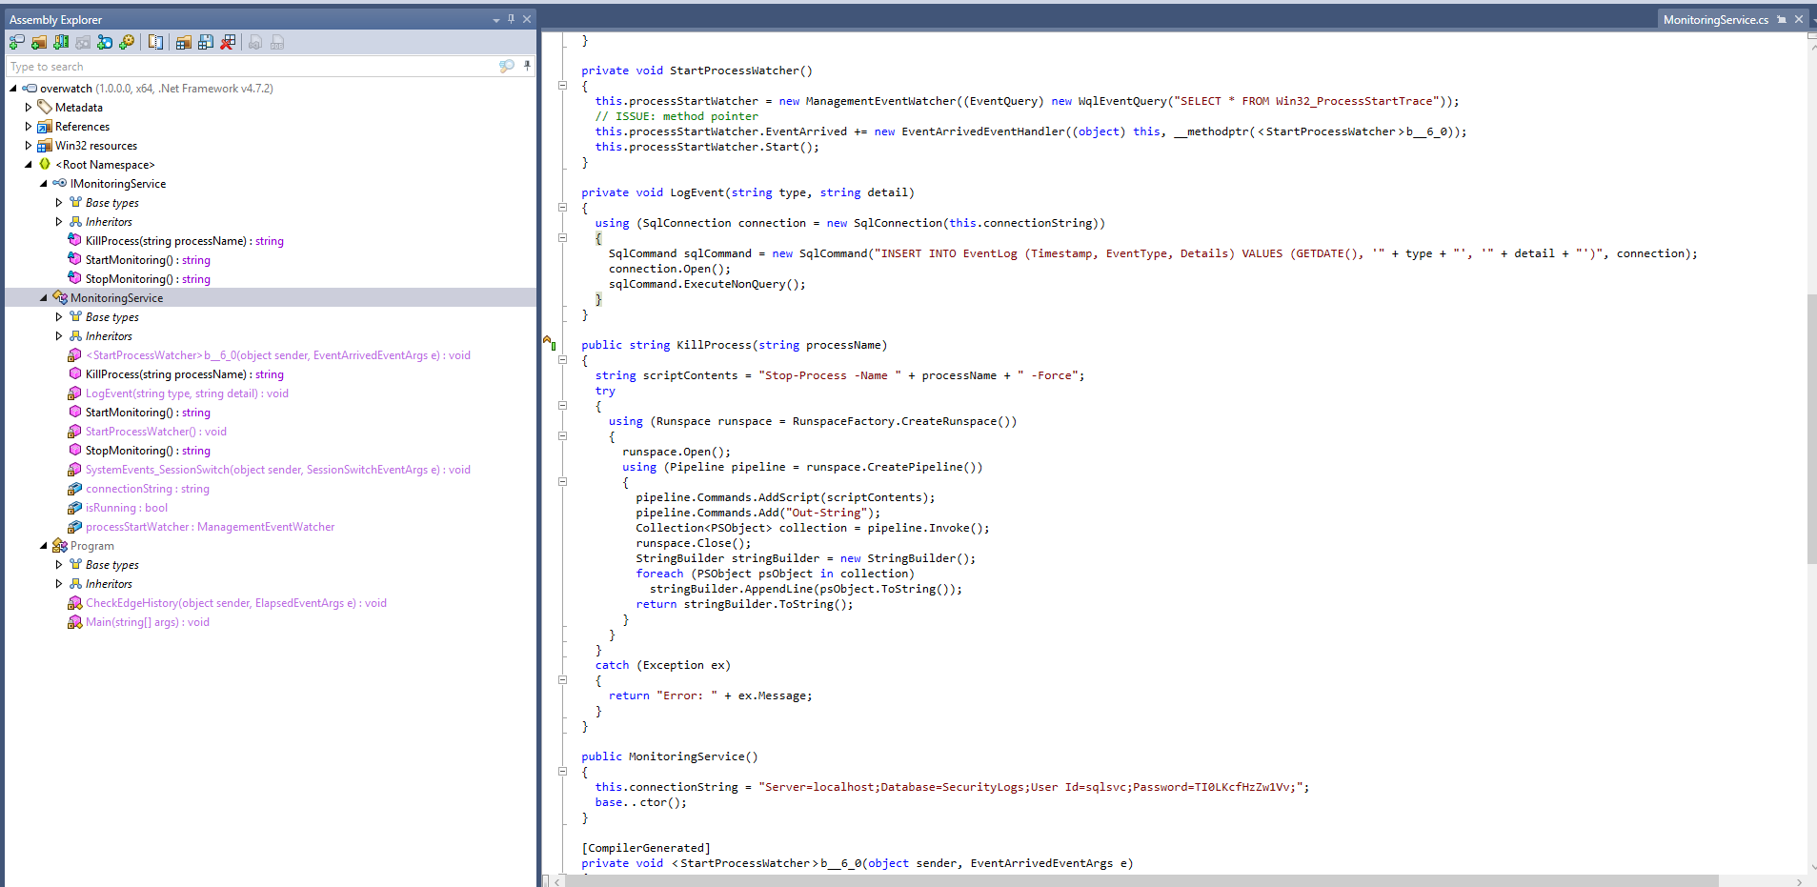Viewport: 1817px width, 887px height.
Task: Click the Open assembly list folder icon
Action: pyautogui.click(x=184, y=42)
